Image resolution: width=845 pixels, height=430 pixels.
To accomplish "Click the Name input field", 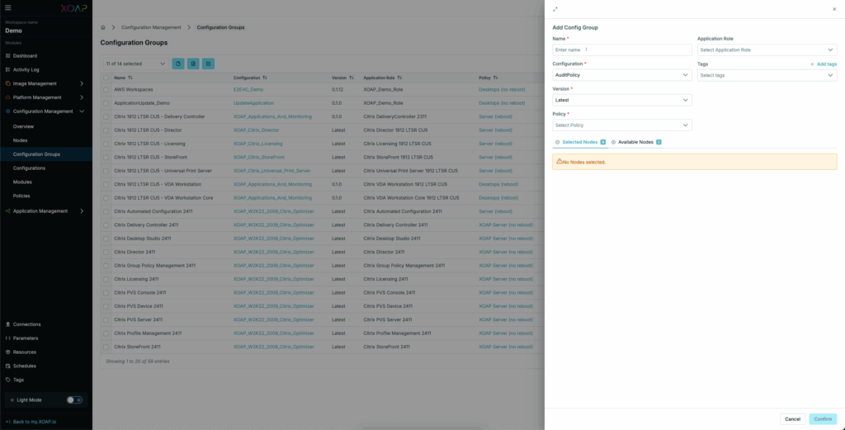I will [x=621, y=50].
